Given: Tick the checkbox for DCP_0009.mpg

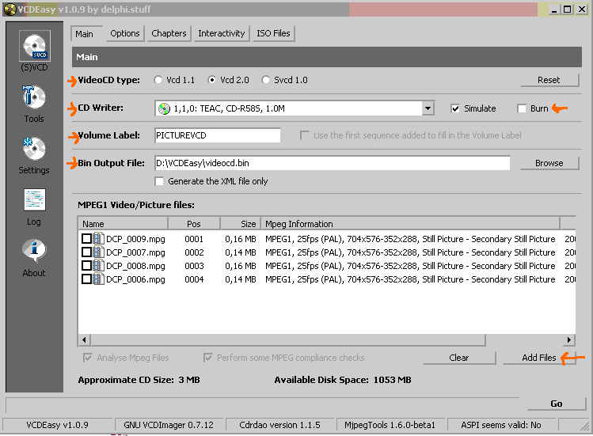Looking at the screenshot, I should point(86,239).
